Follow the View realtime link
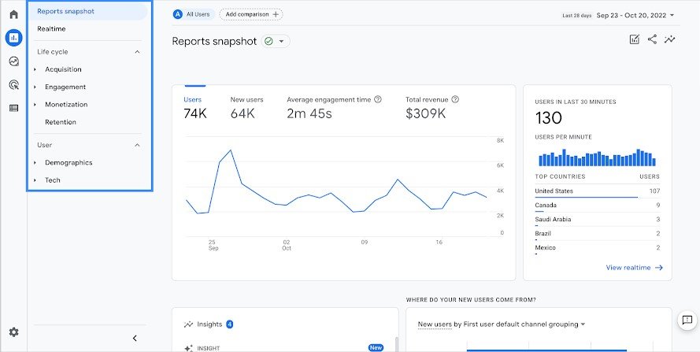Screen dimensions: 700x352 pyautogui.click(x=635, y=268)
